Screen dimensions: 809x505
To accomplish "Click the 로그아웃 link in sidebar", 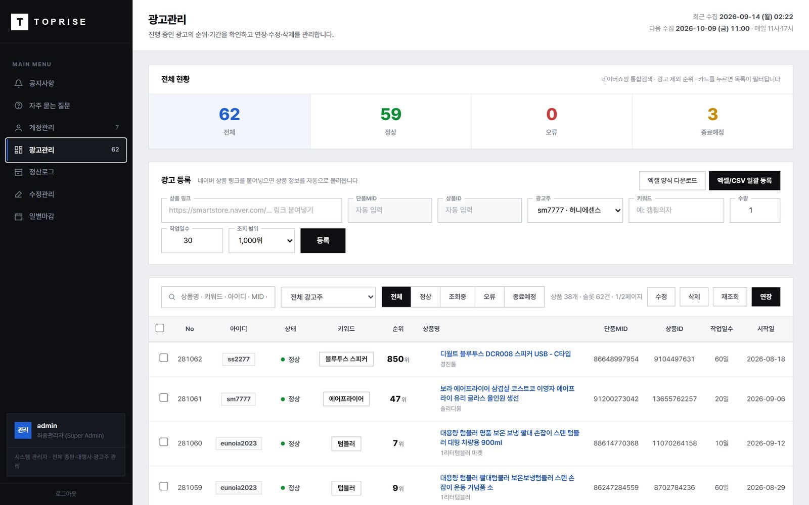I will coord(66,494).
